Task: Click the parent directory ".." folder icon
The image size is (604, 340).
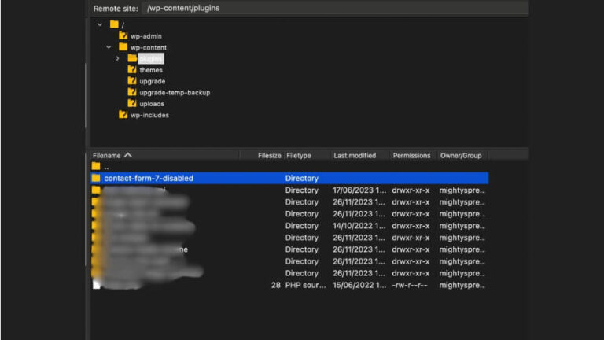Action: [96, 167]
